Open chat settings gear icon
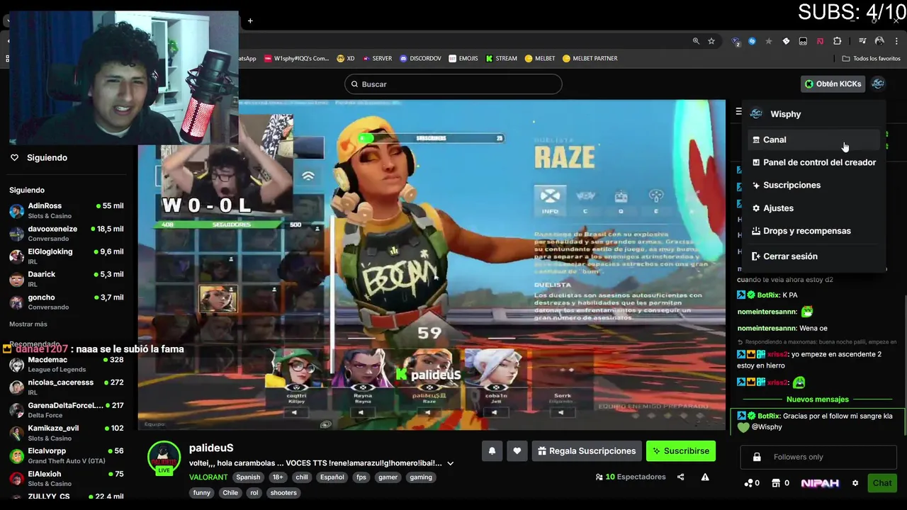 [x=855, y=483]
